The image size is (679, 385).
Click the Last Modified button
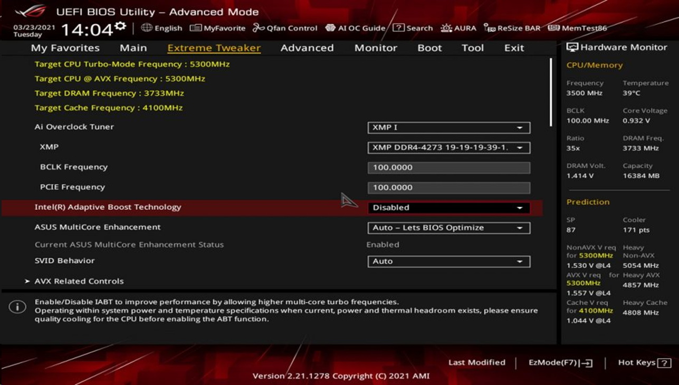pyautogui.click(x=476, y=362)
